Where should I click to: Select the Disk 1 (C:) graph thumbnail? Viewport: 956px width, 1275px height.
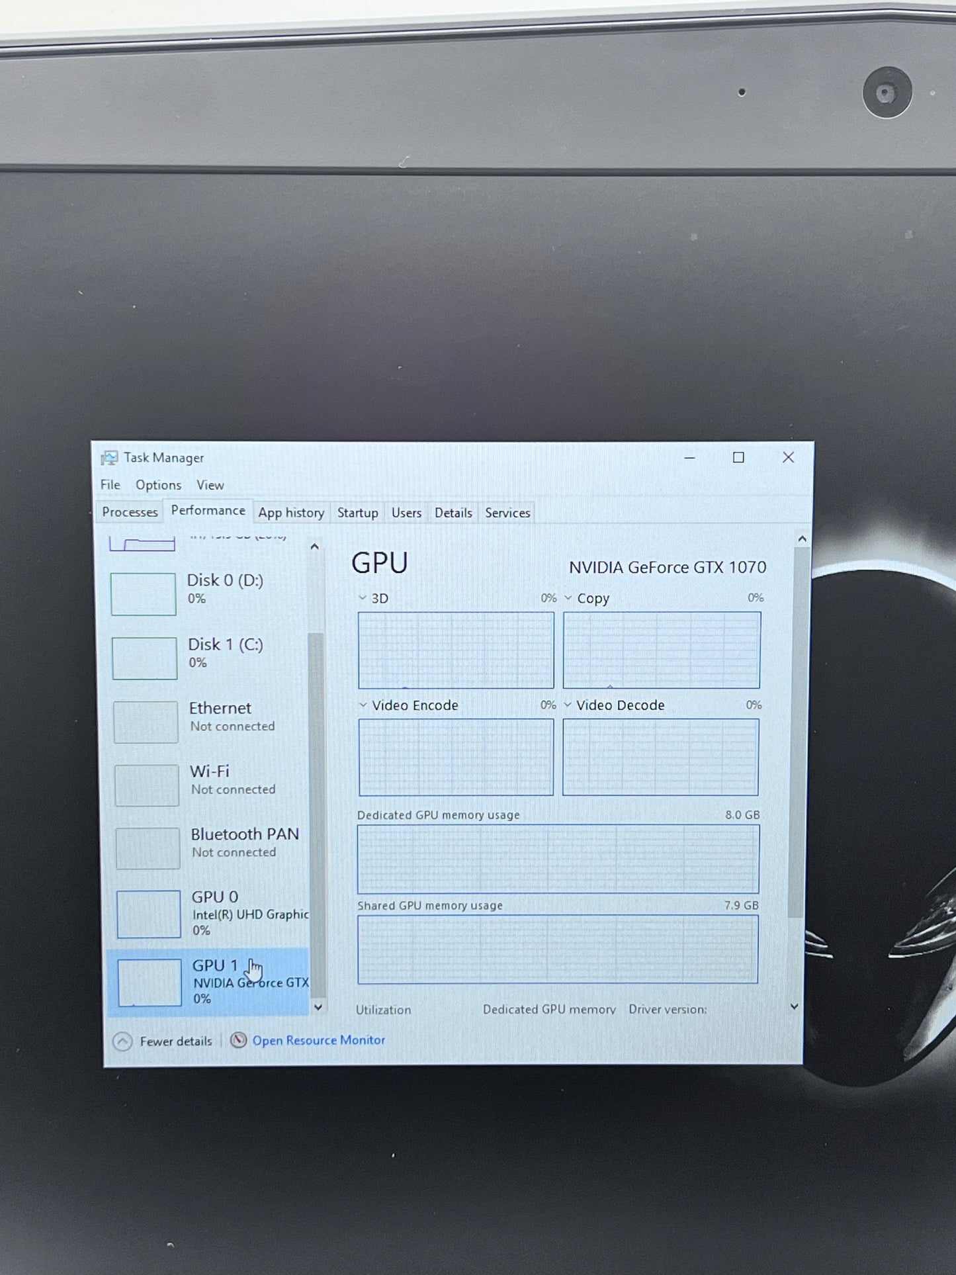click(145, 658)
